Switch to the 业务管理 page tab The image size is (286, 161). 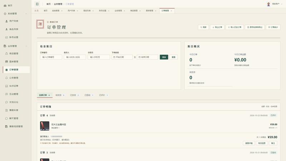118,11
